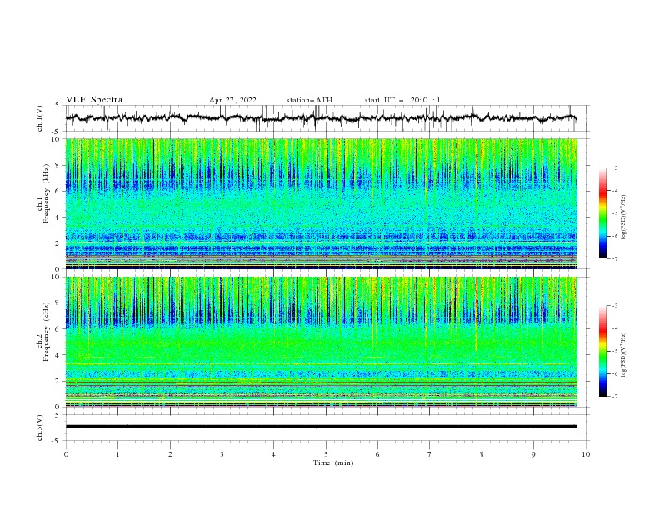660x510 pixels.
Task: Click the "Time (min)" axis title
Action: (333, 462)
